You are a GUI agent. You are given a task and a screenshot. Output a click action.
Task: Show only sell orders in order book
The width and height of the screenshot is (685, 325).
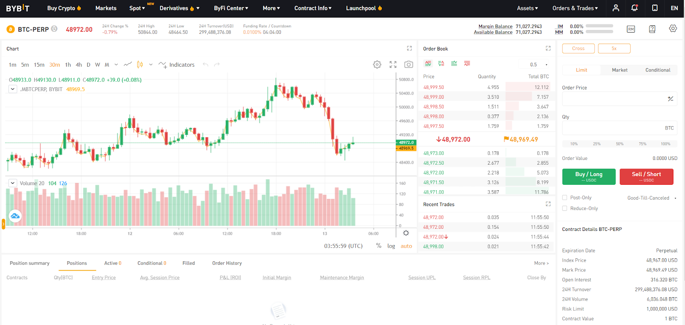pyautogui.click(x=467, y=64)
